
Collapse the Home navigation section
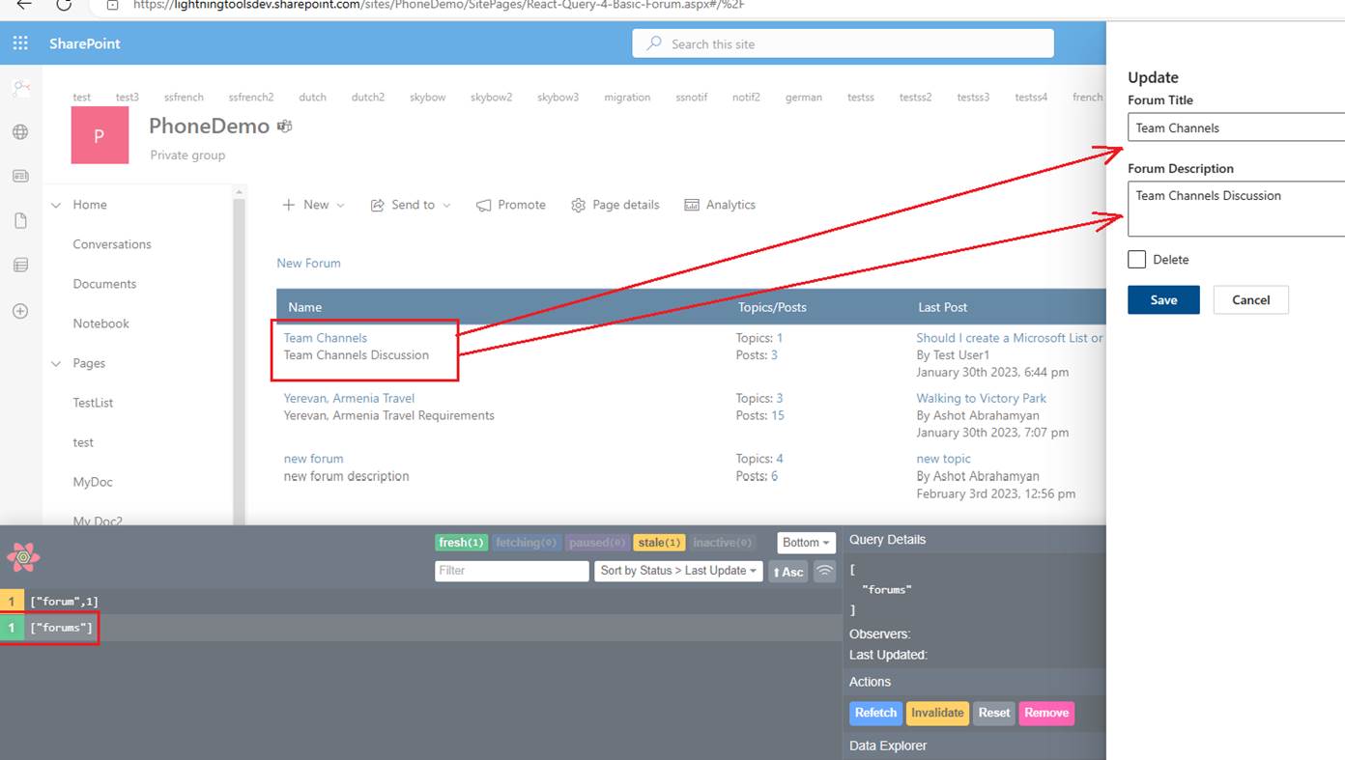coord(56,205)
